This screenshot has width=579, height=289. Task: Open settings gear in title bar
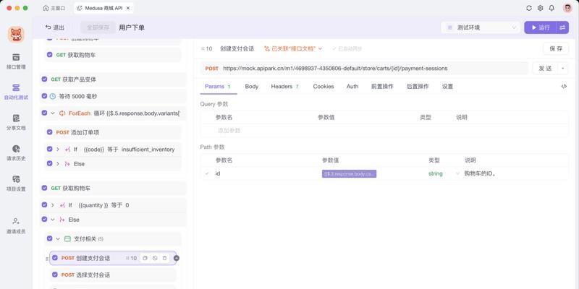tap(540, 8)
